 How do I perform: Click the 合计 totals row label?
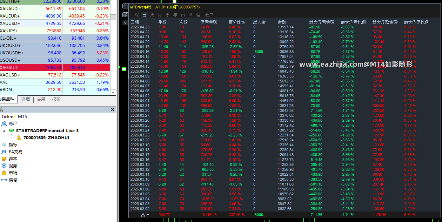[x=145, y=215]
